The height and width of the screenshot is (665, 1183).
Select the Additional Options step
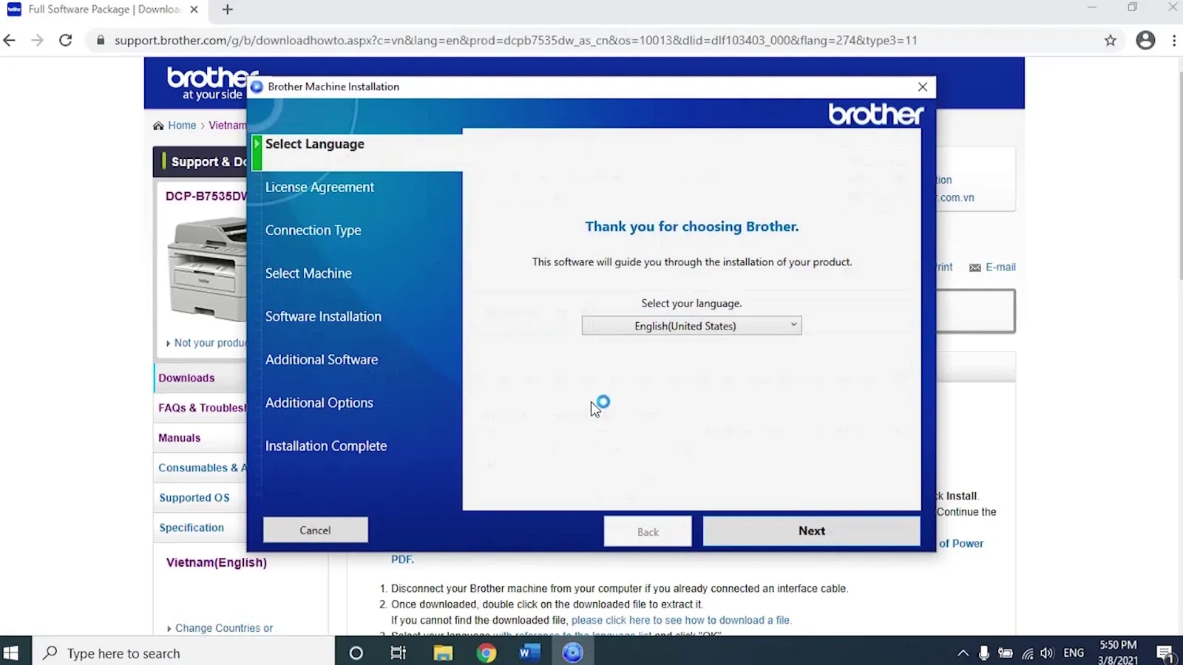[x=319, y=403]
